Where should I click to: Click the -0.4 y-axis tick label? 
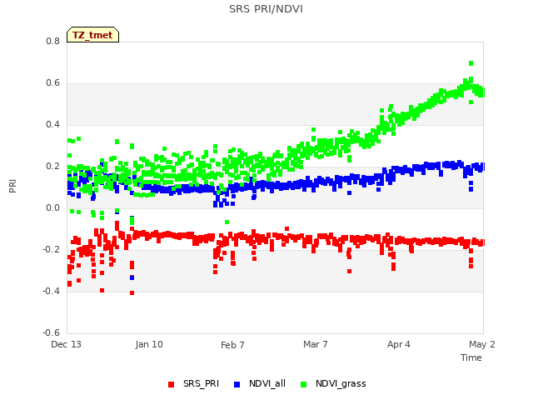click(51, 291)
